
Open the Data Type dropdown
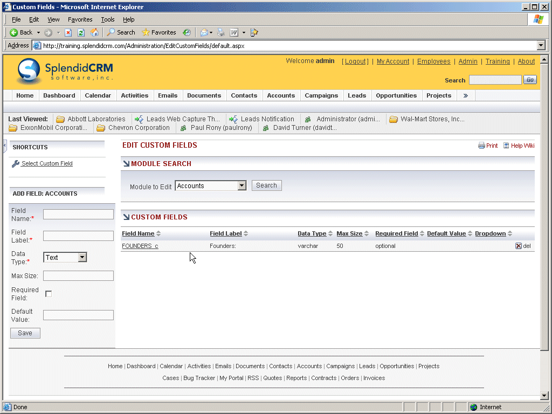[x=82, y=258]
